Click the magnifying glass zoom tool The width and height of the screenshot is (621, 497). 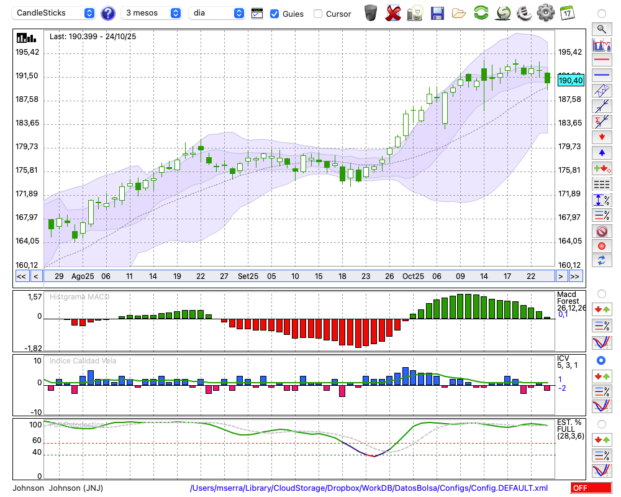click(601, 29)
